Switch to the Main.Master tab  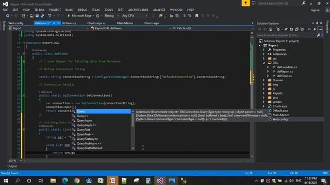pos(125,23)
